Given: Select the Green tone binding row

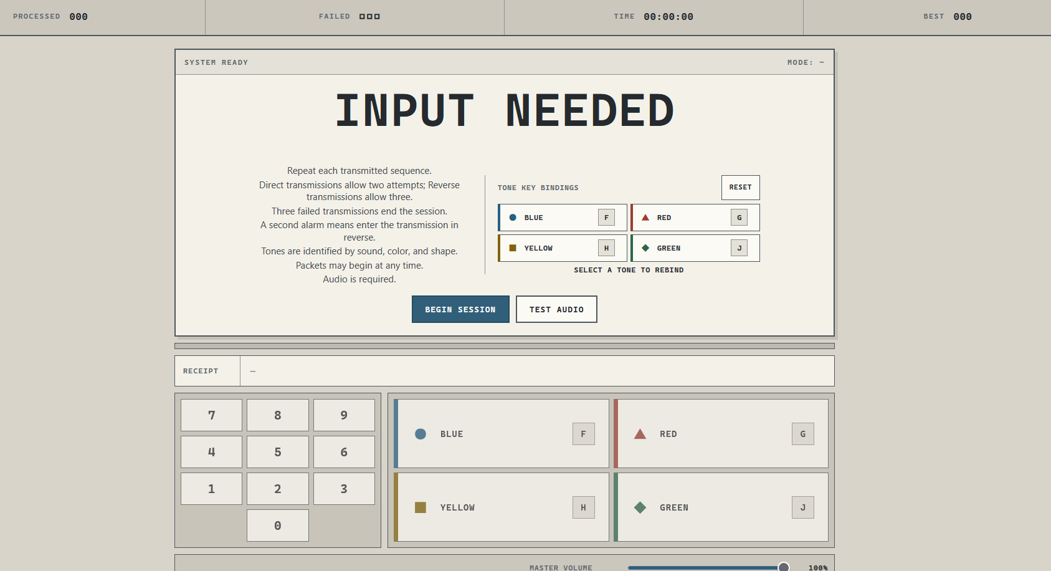Looking at the screenshot, I should [x=695, y=248].
